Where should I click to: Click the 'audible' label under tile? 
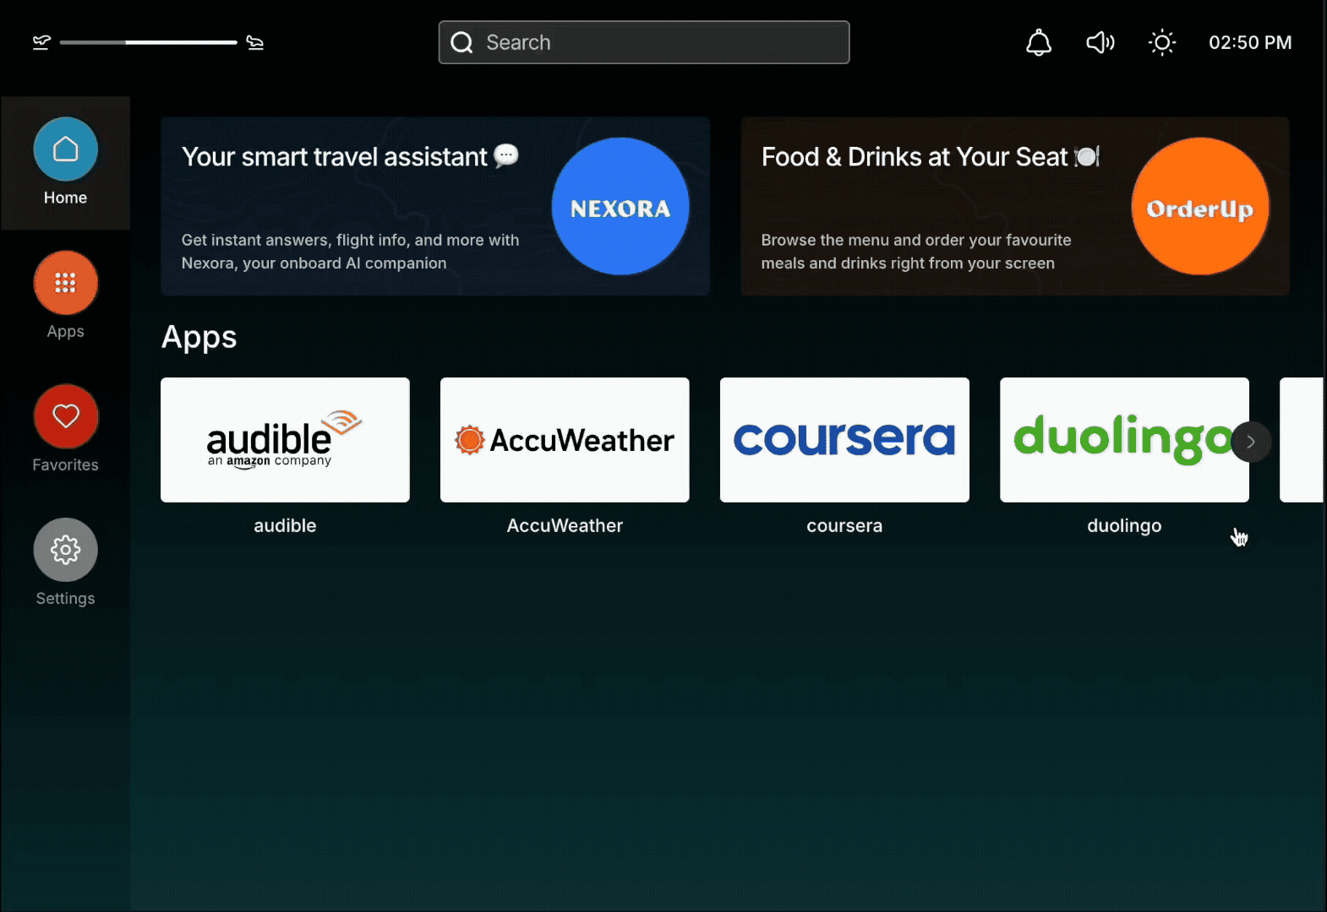(x=285, y=525)
